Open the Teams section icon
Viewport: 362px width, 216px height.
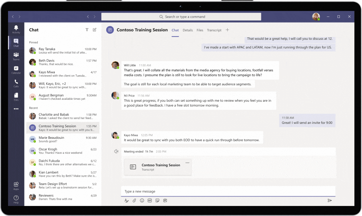(16, 56)
